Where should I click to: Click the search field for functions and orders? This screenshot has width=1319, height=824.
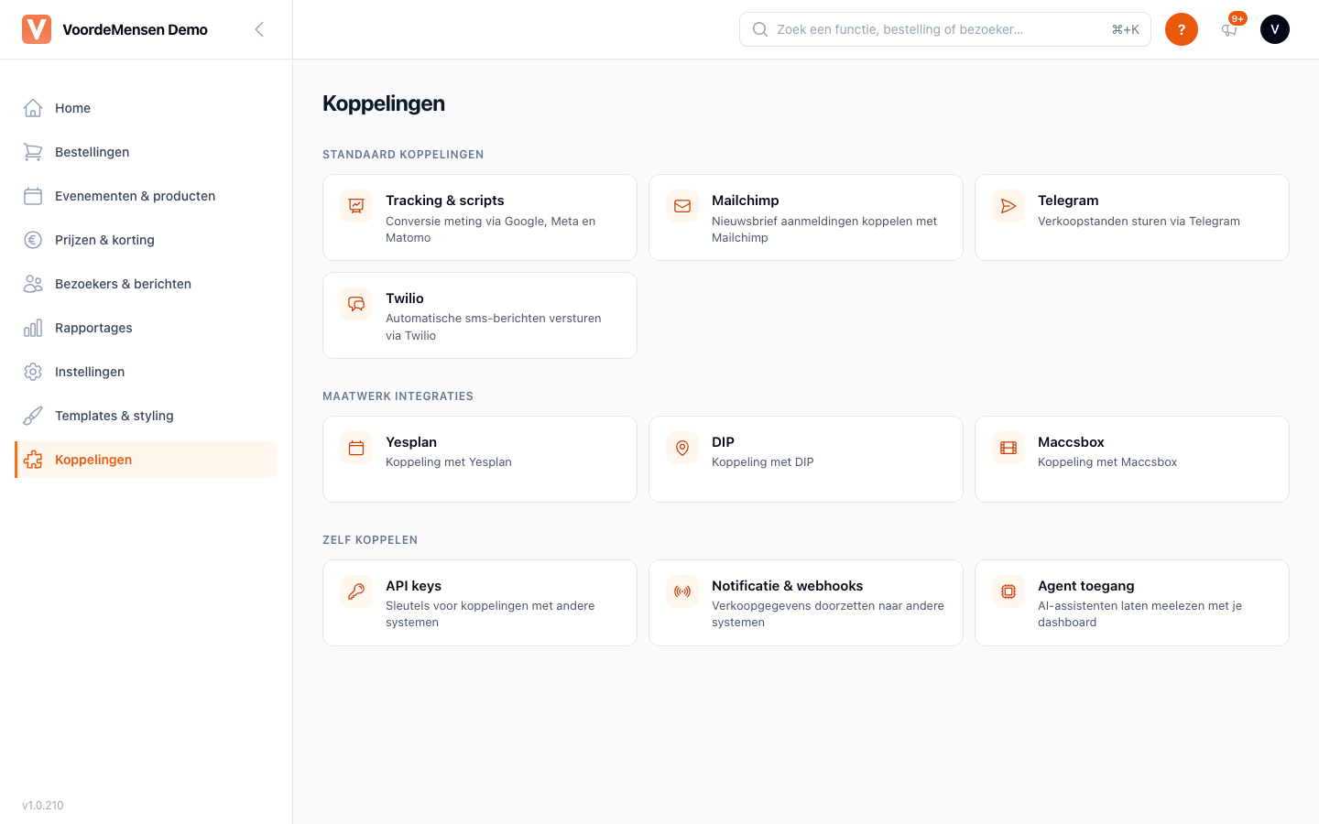[x=945, y=29]
